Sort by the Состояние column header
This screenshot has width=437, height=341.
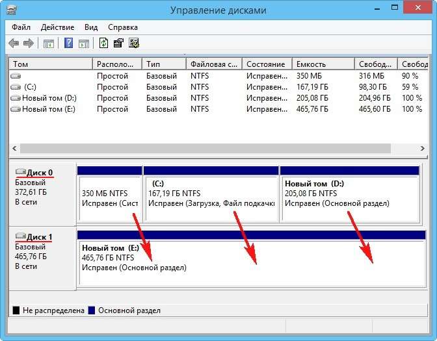coord(265,64)
